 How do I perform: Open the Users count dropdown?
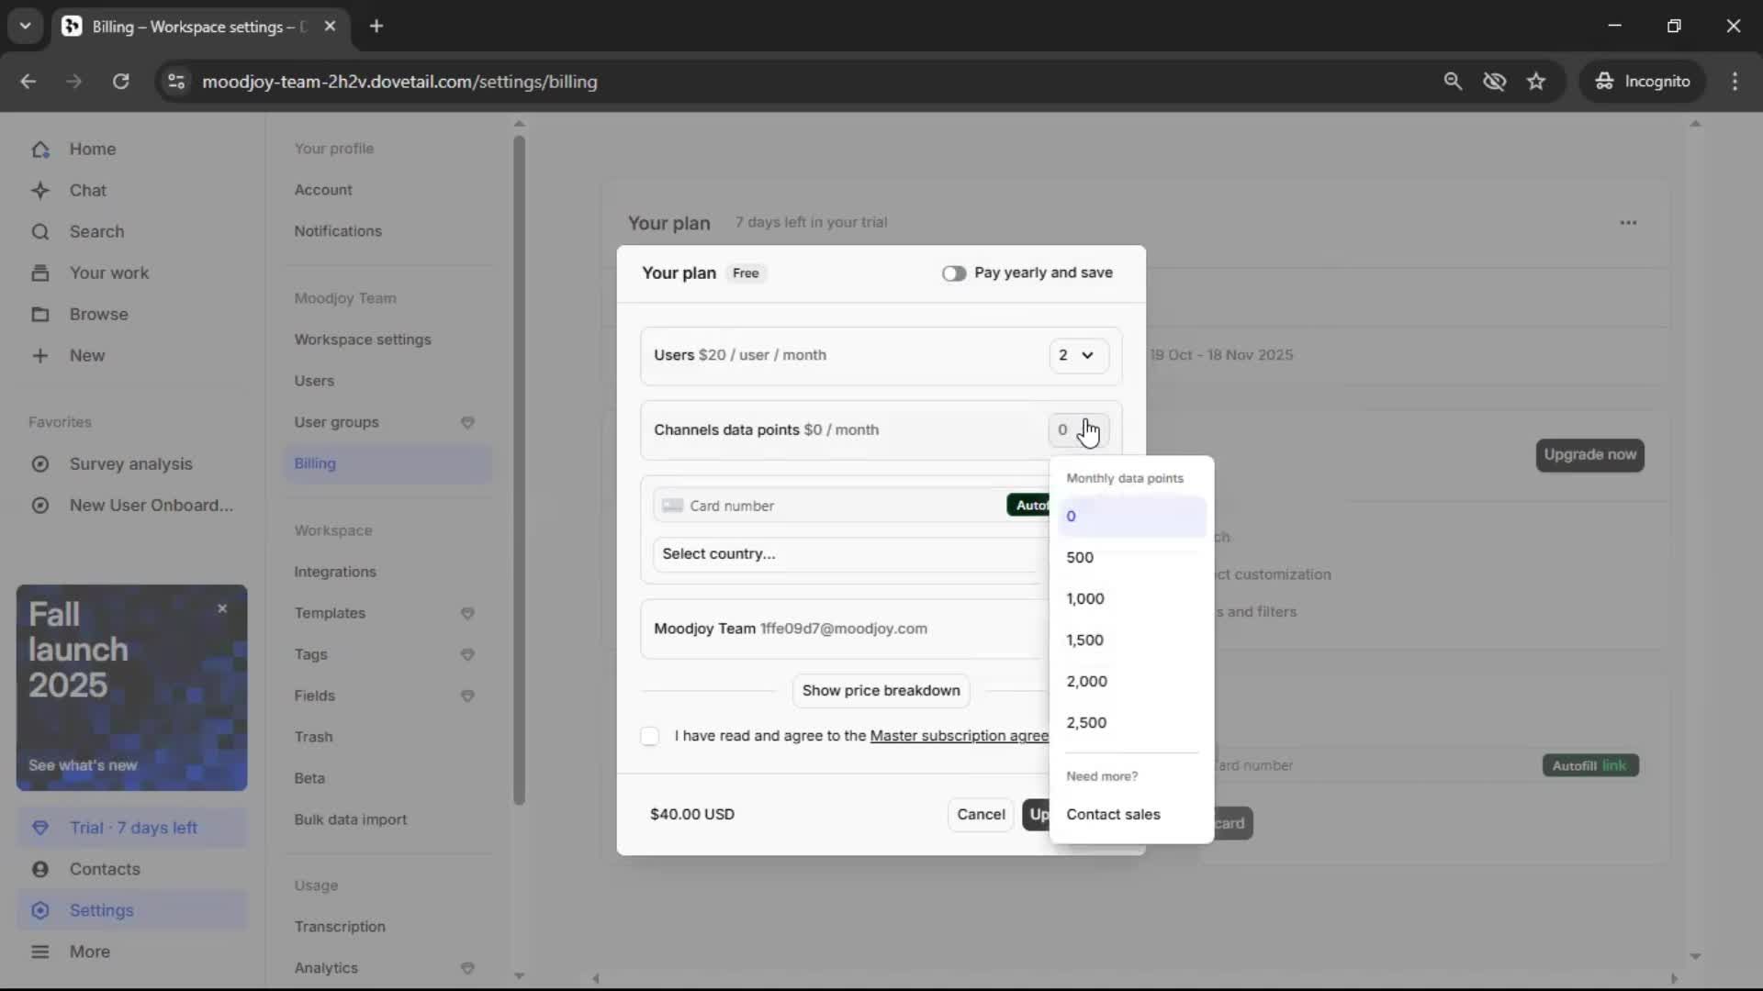click(1077, 355)
